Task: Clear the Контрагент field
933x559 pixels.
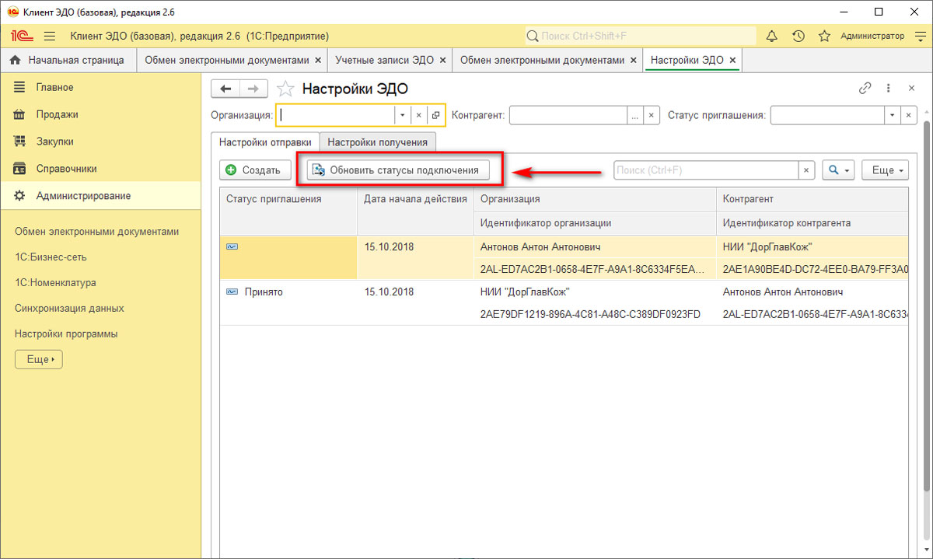Action: pyautogui.click(x=652, y=115)
